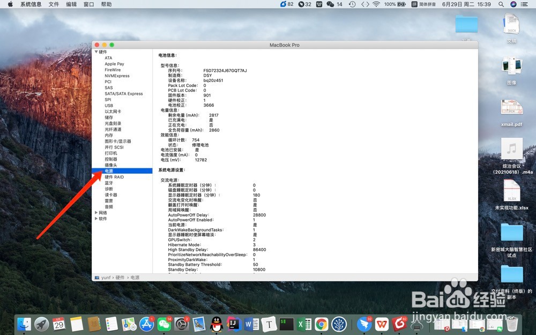Click the battery 100% status indicator
The image size is (536, 335).
[395, 4]
